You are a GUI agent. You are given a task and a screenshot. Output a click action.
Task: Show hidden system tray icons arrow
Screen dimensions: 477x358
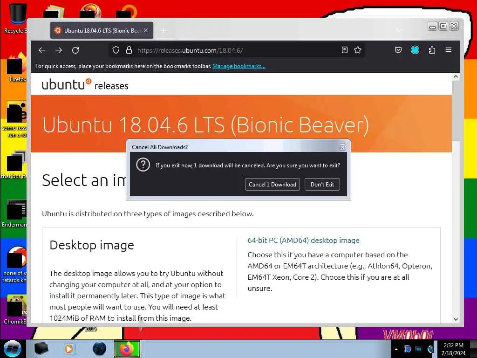pos(396,349)
